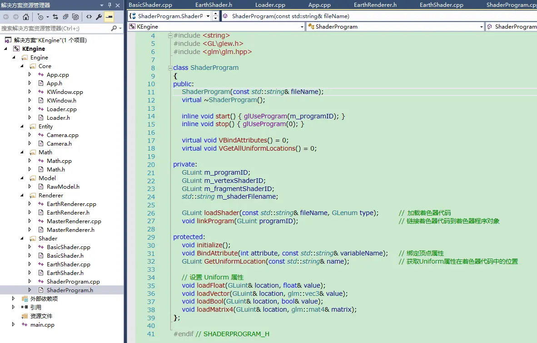Open View Code with the angle-brackets icon

89,17
